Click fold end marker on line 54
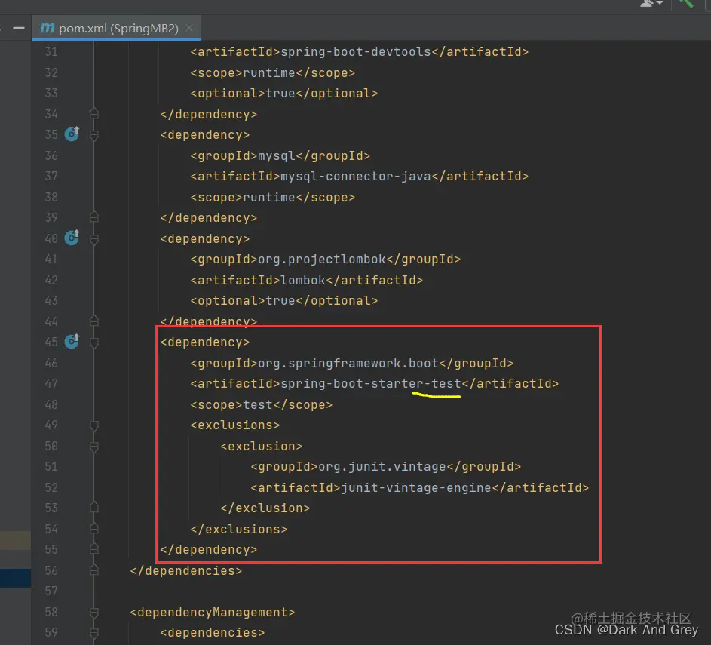The width and height of the screenshot is (711, 645). coord(93,528)
